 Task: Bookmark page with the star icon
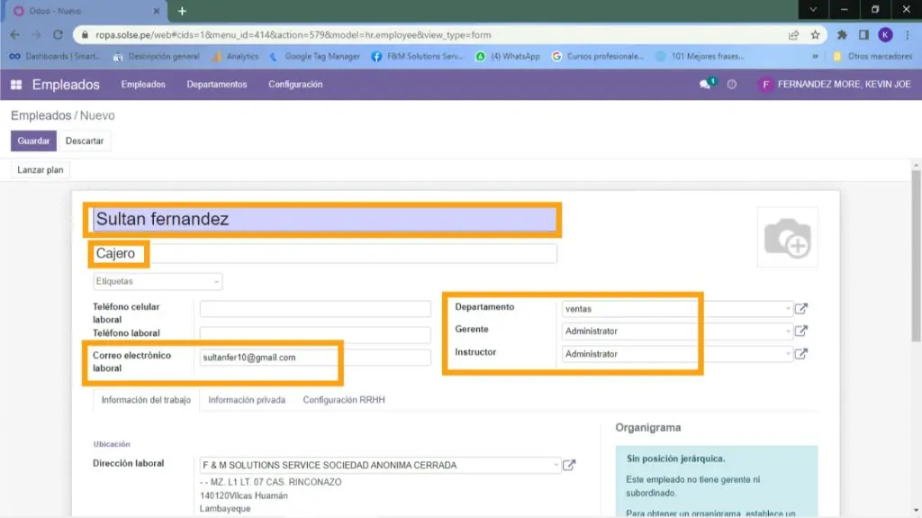click(815, 35)
